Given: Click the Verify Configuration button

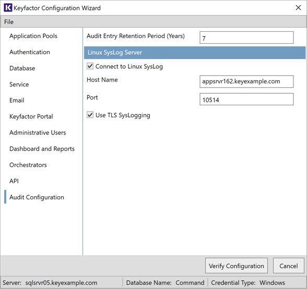Looking at the screenshot, I should (237, 266).
